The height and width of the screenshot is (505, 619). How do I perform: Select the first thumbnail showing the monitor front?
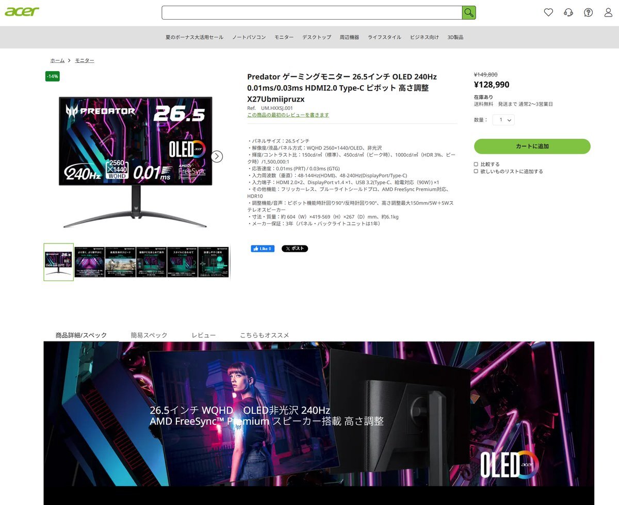pos(59,262)
